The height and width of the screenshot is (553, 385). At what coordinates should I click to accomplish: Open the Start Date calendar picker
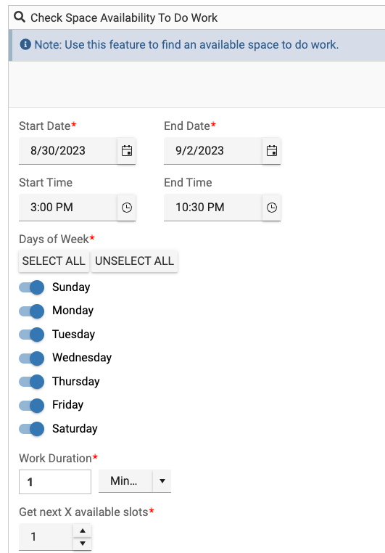(126, 151)
